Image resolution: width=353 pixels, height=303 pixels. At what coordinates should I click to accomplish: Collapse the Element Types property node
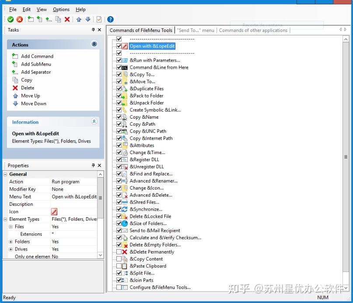coord(5,219)
